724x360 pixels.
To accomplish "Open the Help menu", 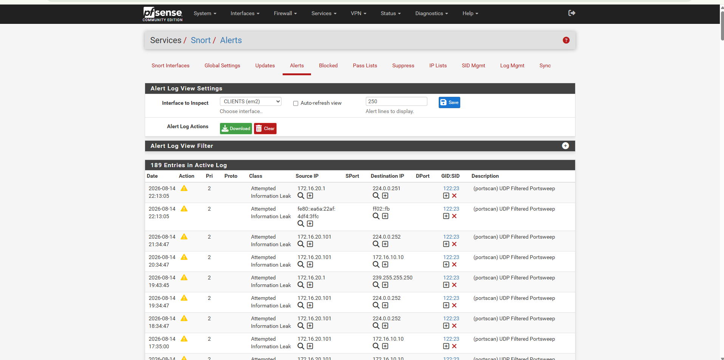I will [470, 13].
